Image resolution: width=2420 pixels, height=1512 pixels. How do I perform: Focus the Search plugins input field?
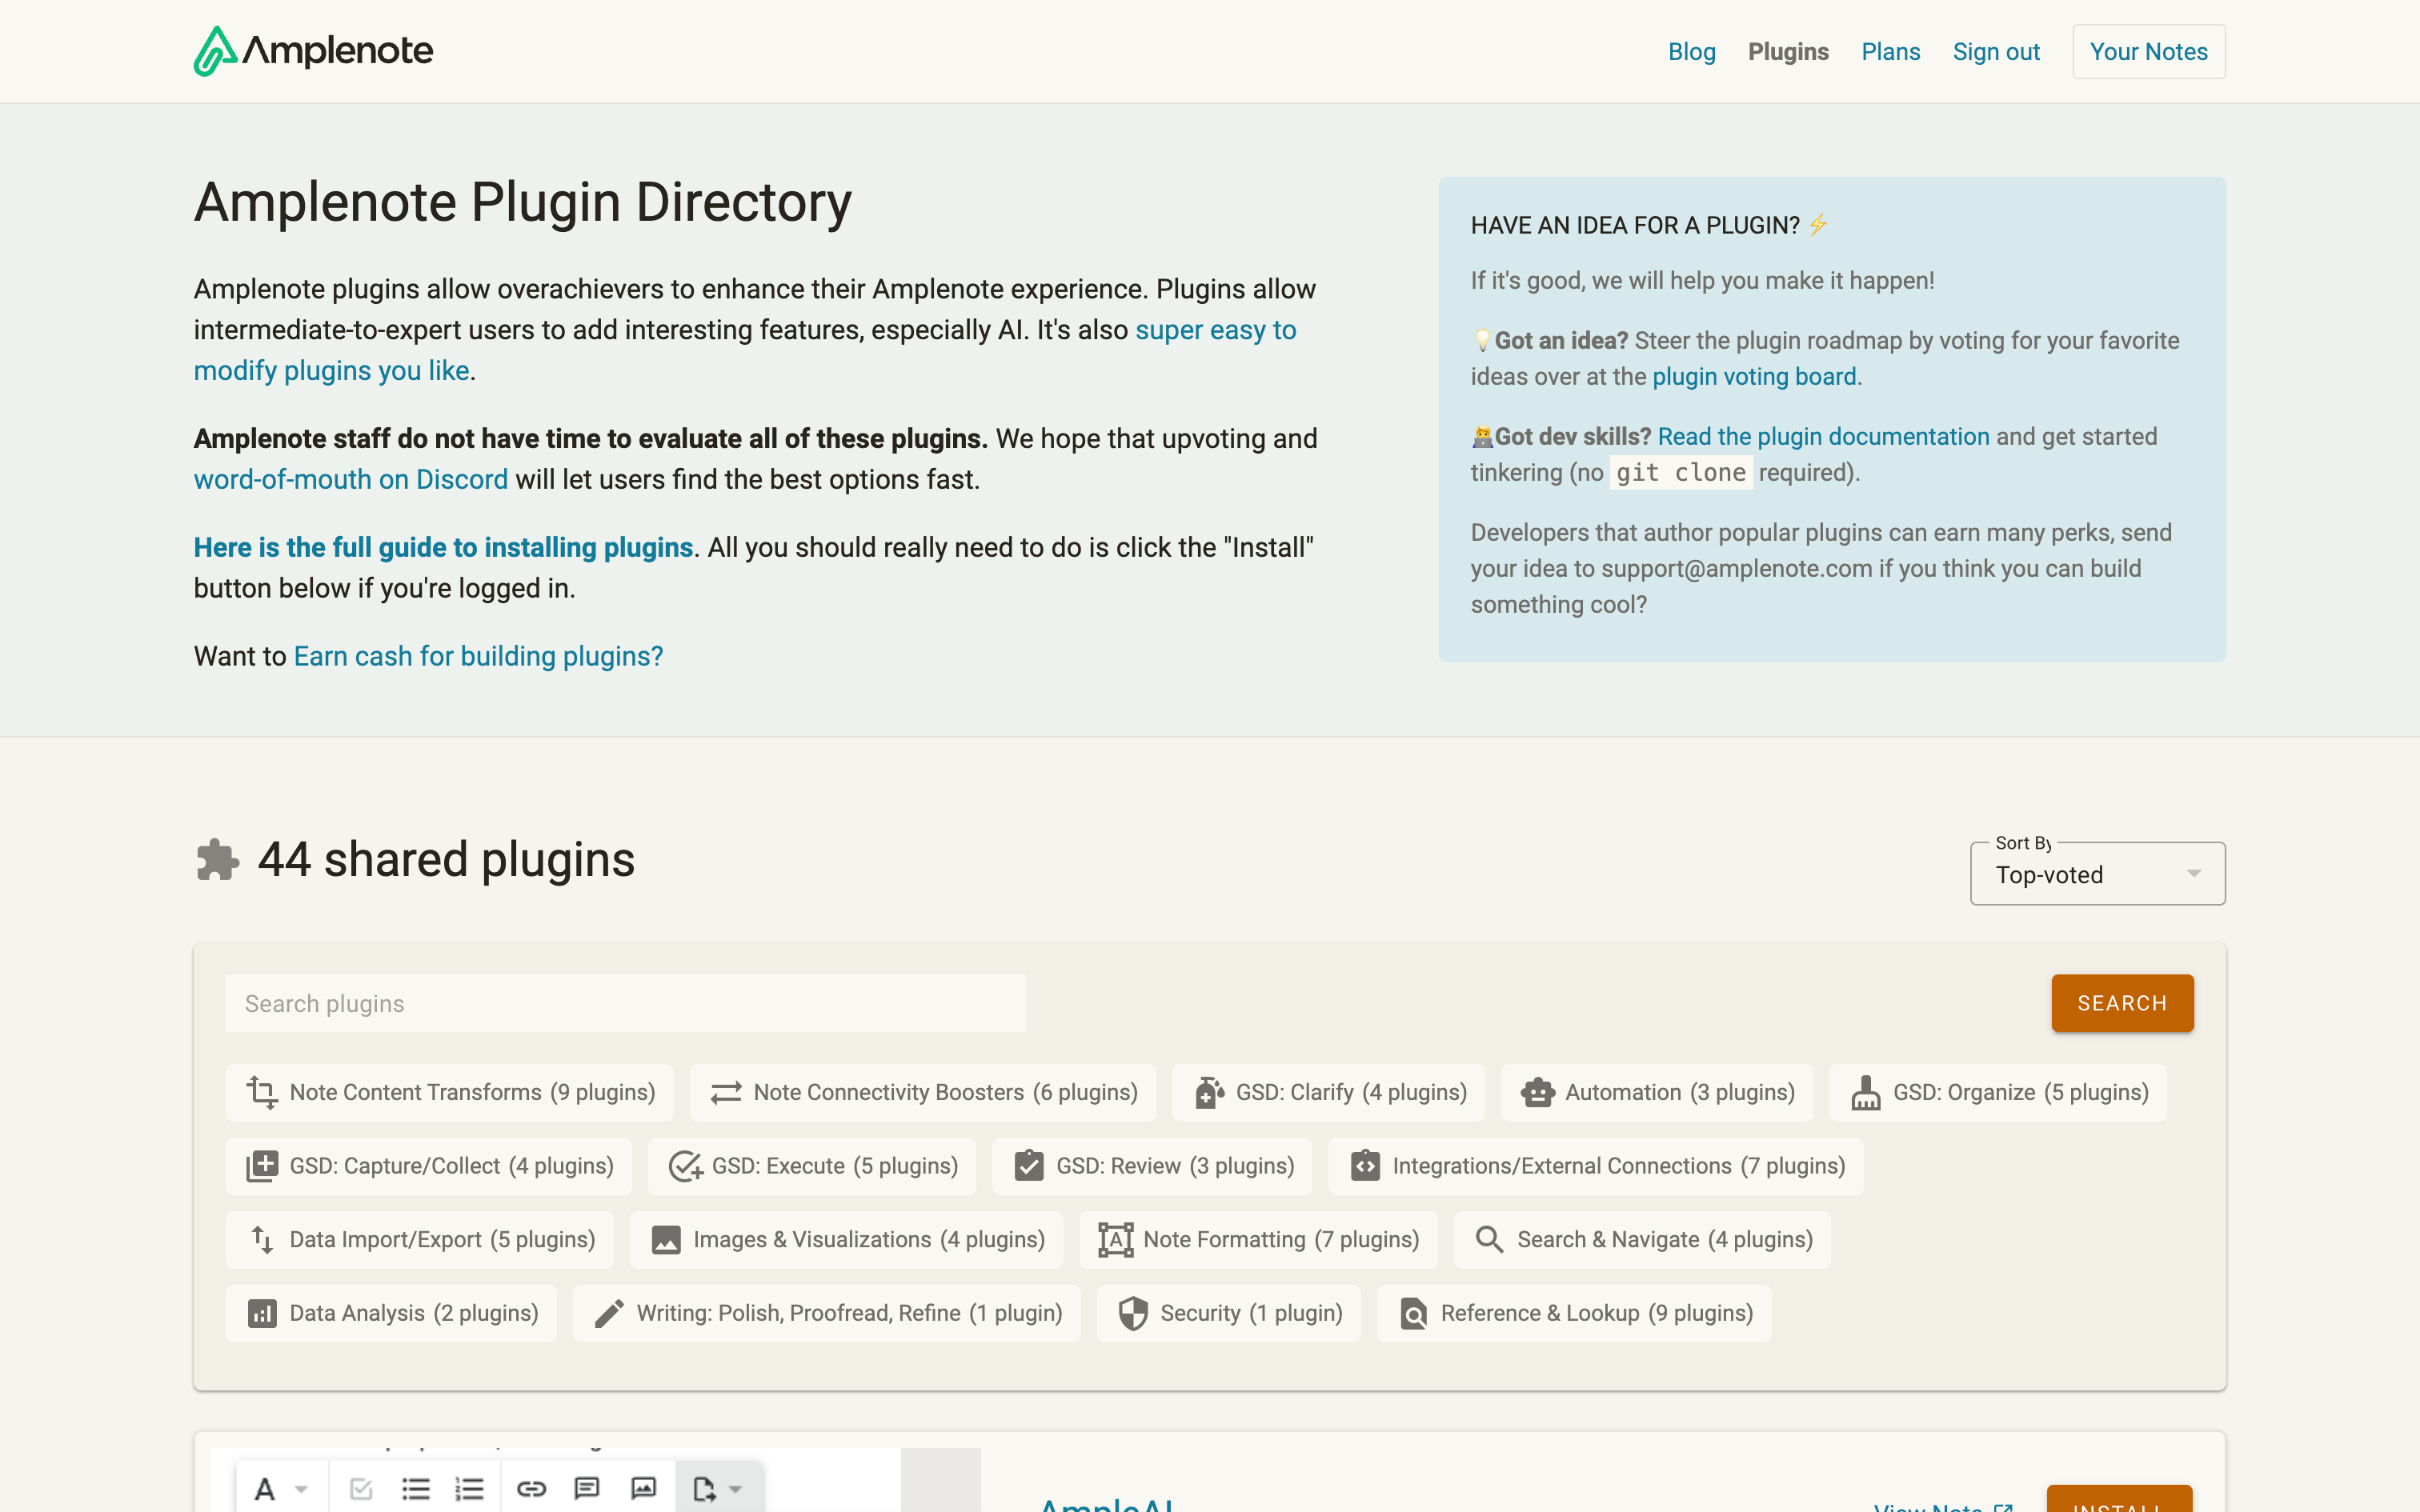625,1003
